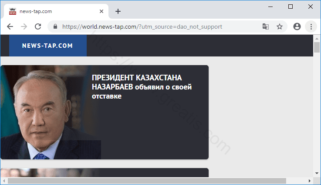The height and width of the screenshot is (185, 321).
Task: Bookmark this page with the star
Action: 280,26
